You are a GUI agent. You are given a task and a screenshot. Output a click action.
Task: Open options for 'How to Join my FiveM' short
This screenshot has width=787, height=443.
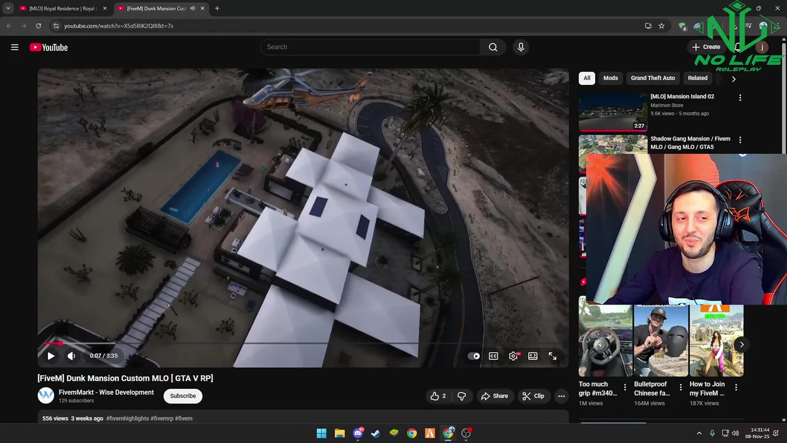736,387
